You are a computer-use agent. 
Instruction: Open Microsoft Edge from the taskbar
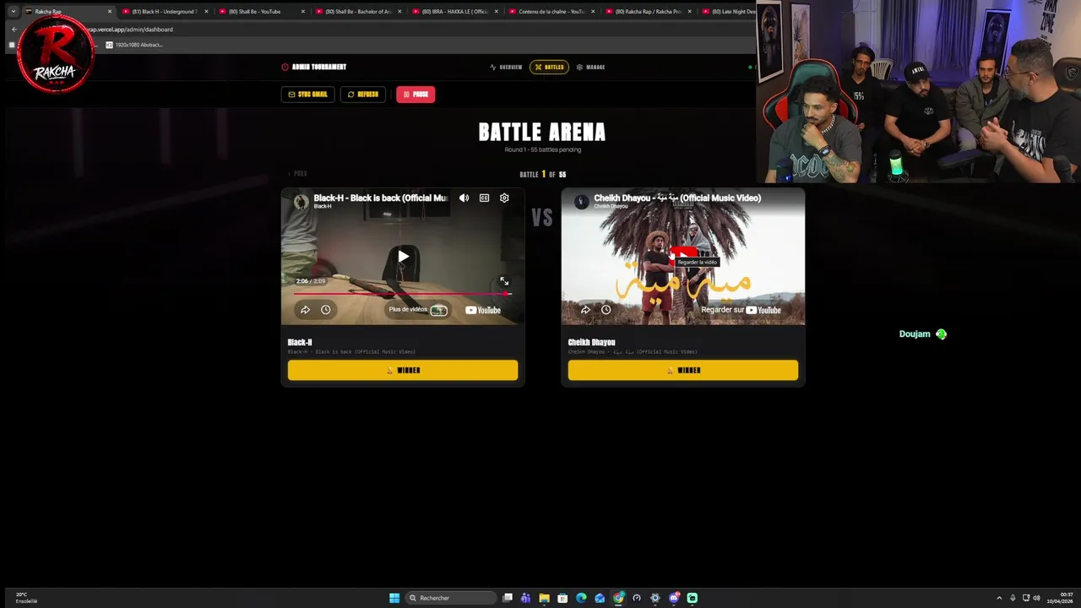tap(581, 598)
